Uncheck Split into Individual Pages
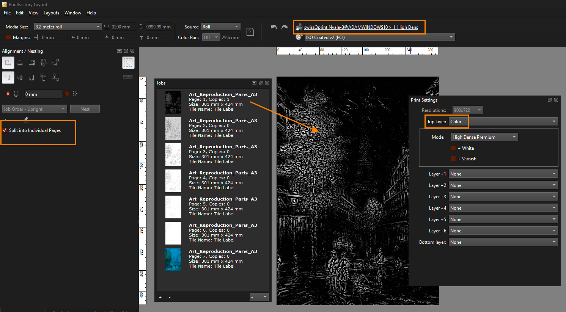The width and height of the screenshot is (566, 312). point(5,130)
